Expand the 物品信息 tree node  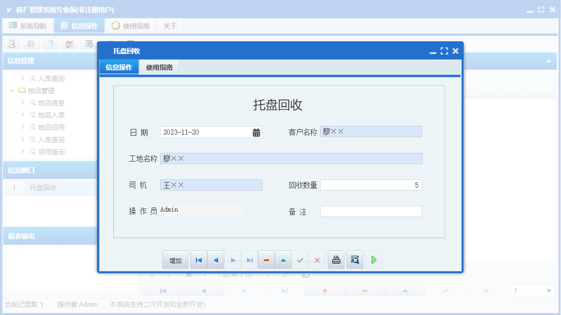(x=22, y=102)
